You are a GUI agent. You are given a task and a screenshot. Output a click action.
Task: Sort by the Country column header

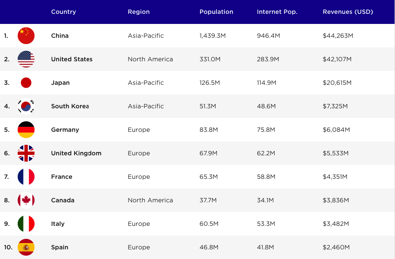pyautogui.click(x=64, y=12)
